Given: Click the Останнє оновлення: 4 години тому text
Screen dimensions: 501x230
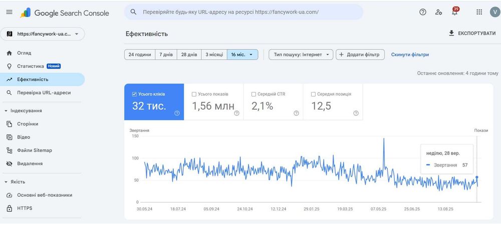Looking at the screenshot, I should point(457,73).
